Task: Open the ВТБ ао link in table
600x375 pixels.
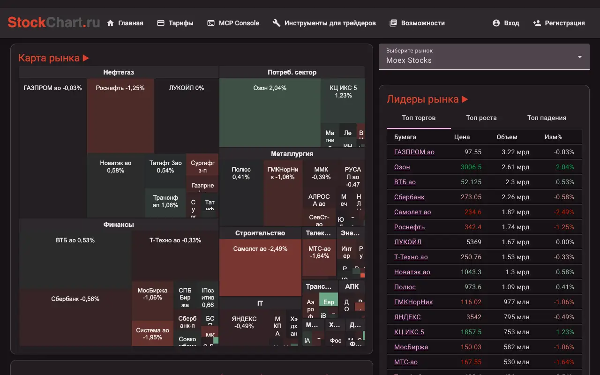Action: click(x=405, y=182)
